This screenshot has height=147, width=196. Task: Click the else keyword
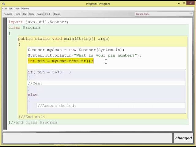tap(33, 95)
